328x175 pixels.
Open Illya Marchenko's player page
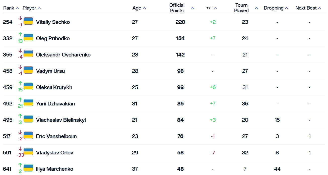(55, 169)
